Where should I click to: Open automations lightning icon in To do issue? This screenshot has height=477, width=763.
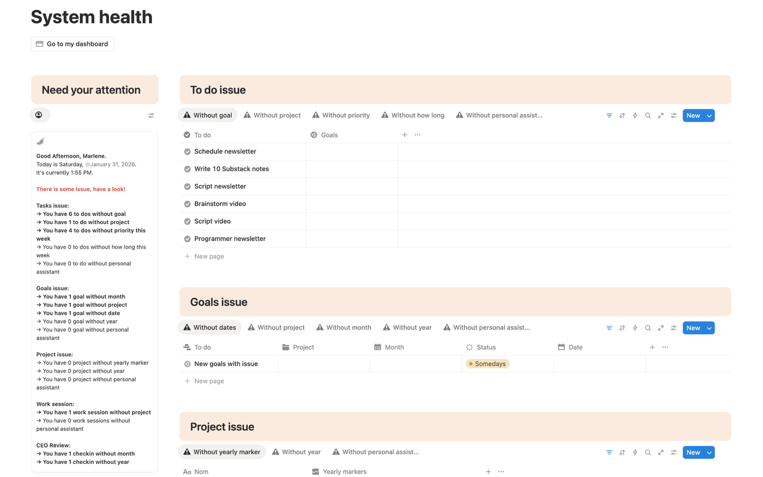tap(635, 115)
